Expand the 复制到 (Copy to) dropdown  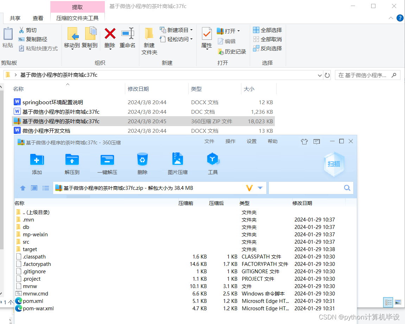pos(90,49)
